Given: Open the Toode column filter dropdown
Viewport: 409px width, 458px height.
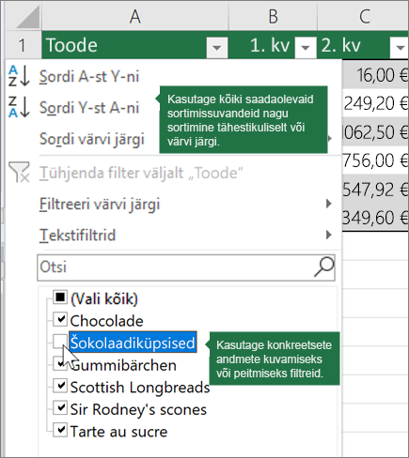Looking at the screenshot, I should pyautogui.click(x=216, y=47).
